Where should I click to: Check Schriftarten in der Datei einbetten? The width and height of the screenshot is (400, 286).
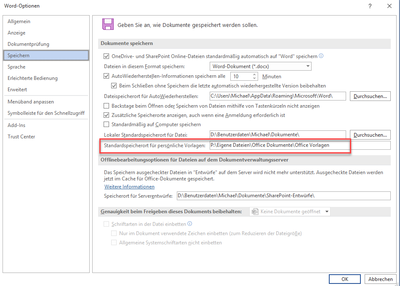tap(107, 224)
